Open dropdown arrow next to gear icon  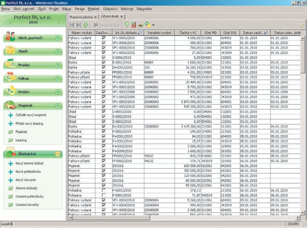point(153,25)
